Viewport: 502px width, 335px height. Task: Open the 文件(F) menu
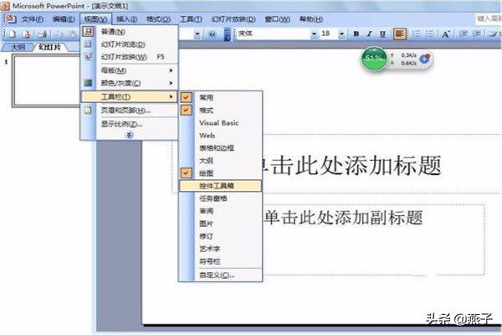(33, 19)
